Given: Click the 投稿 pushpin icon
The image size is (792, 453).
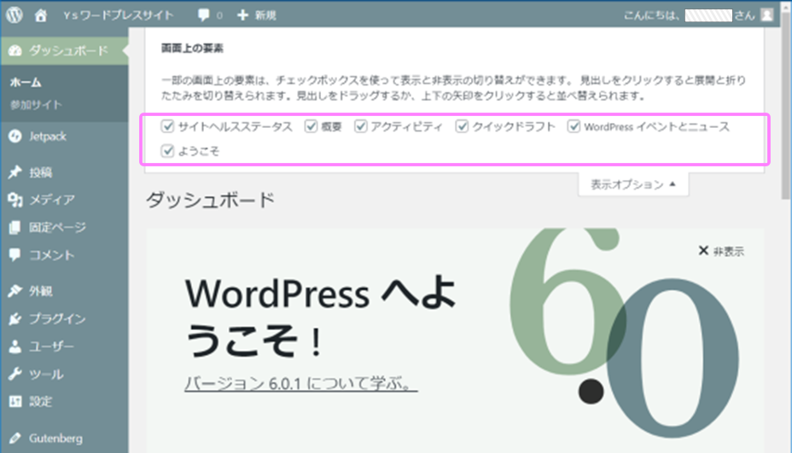Looking at the screenshot, I should 15,172.
